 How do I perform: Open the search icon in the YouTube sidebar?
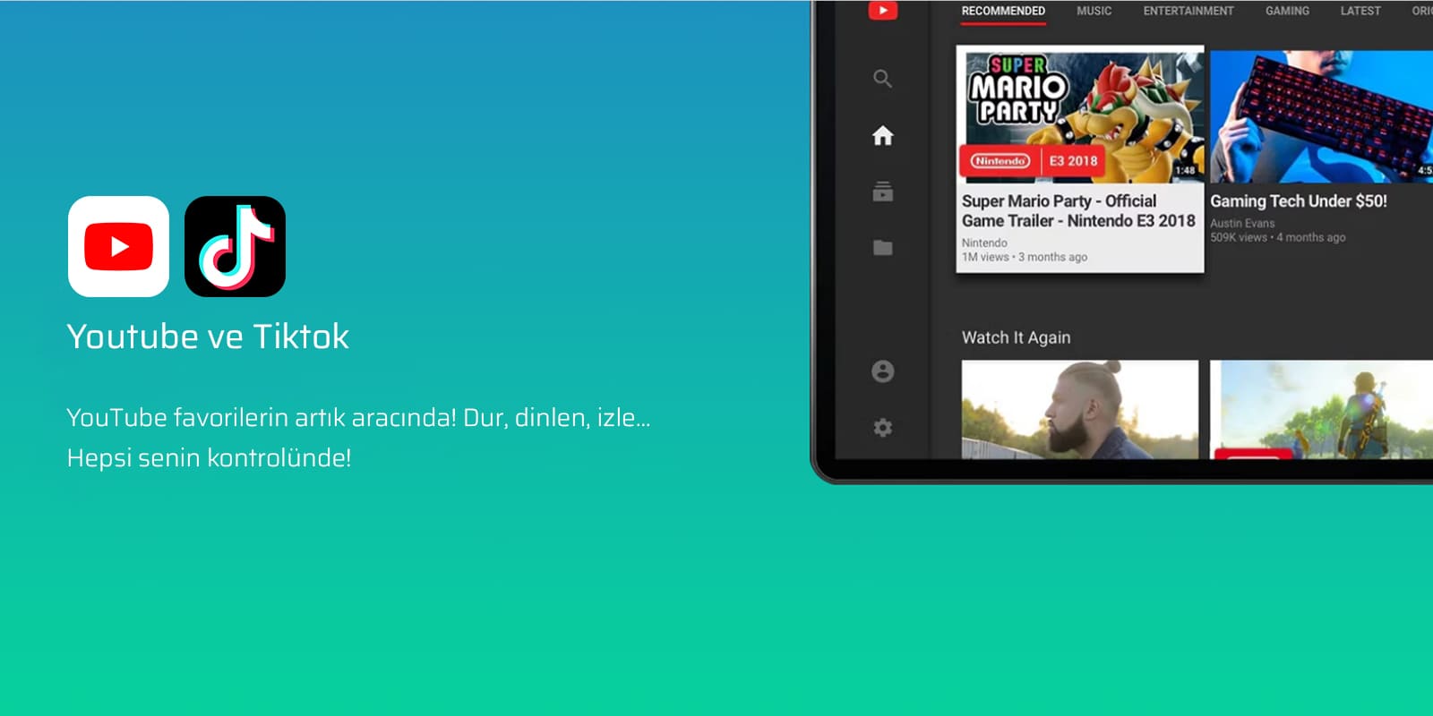coord(882,79)
